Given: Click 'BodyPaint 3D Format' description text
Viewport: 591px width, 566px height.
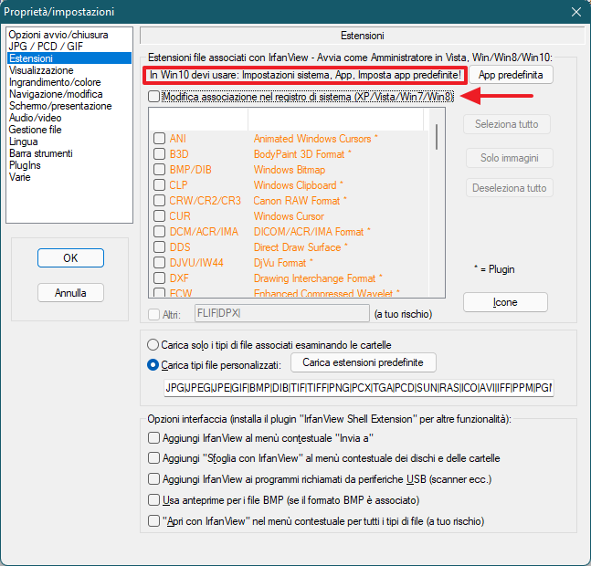Looking at the screenshot, I should pyautogui.click(x=300, y=154).
